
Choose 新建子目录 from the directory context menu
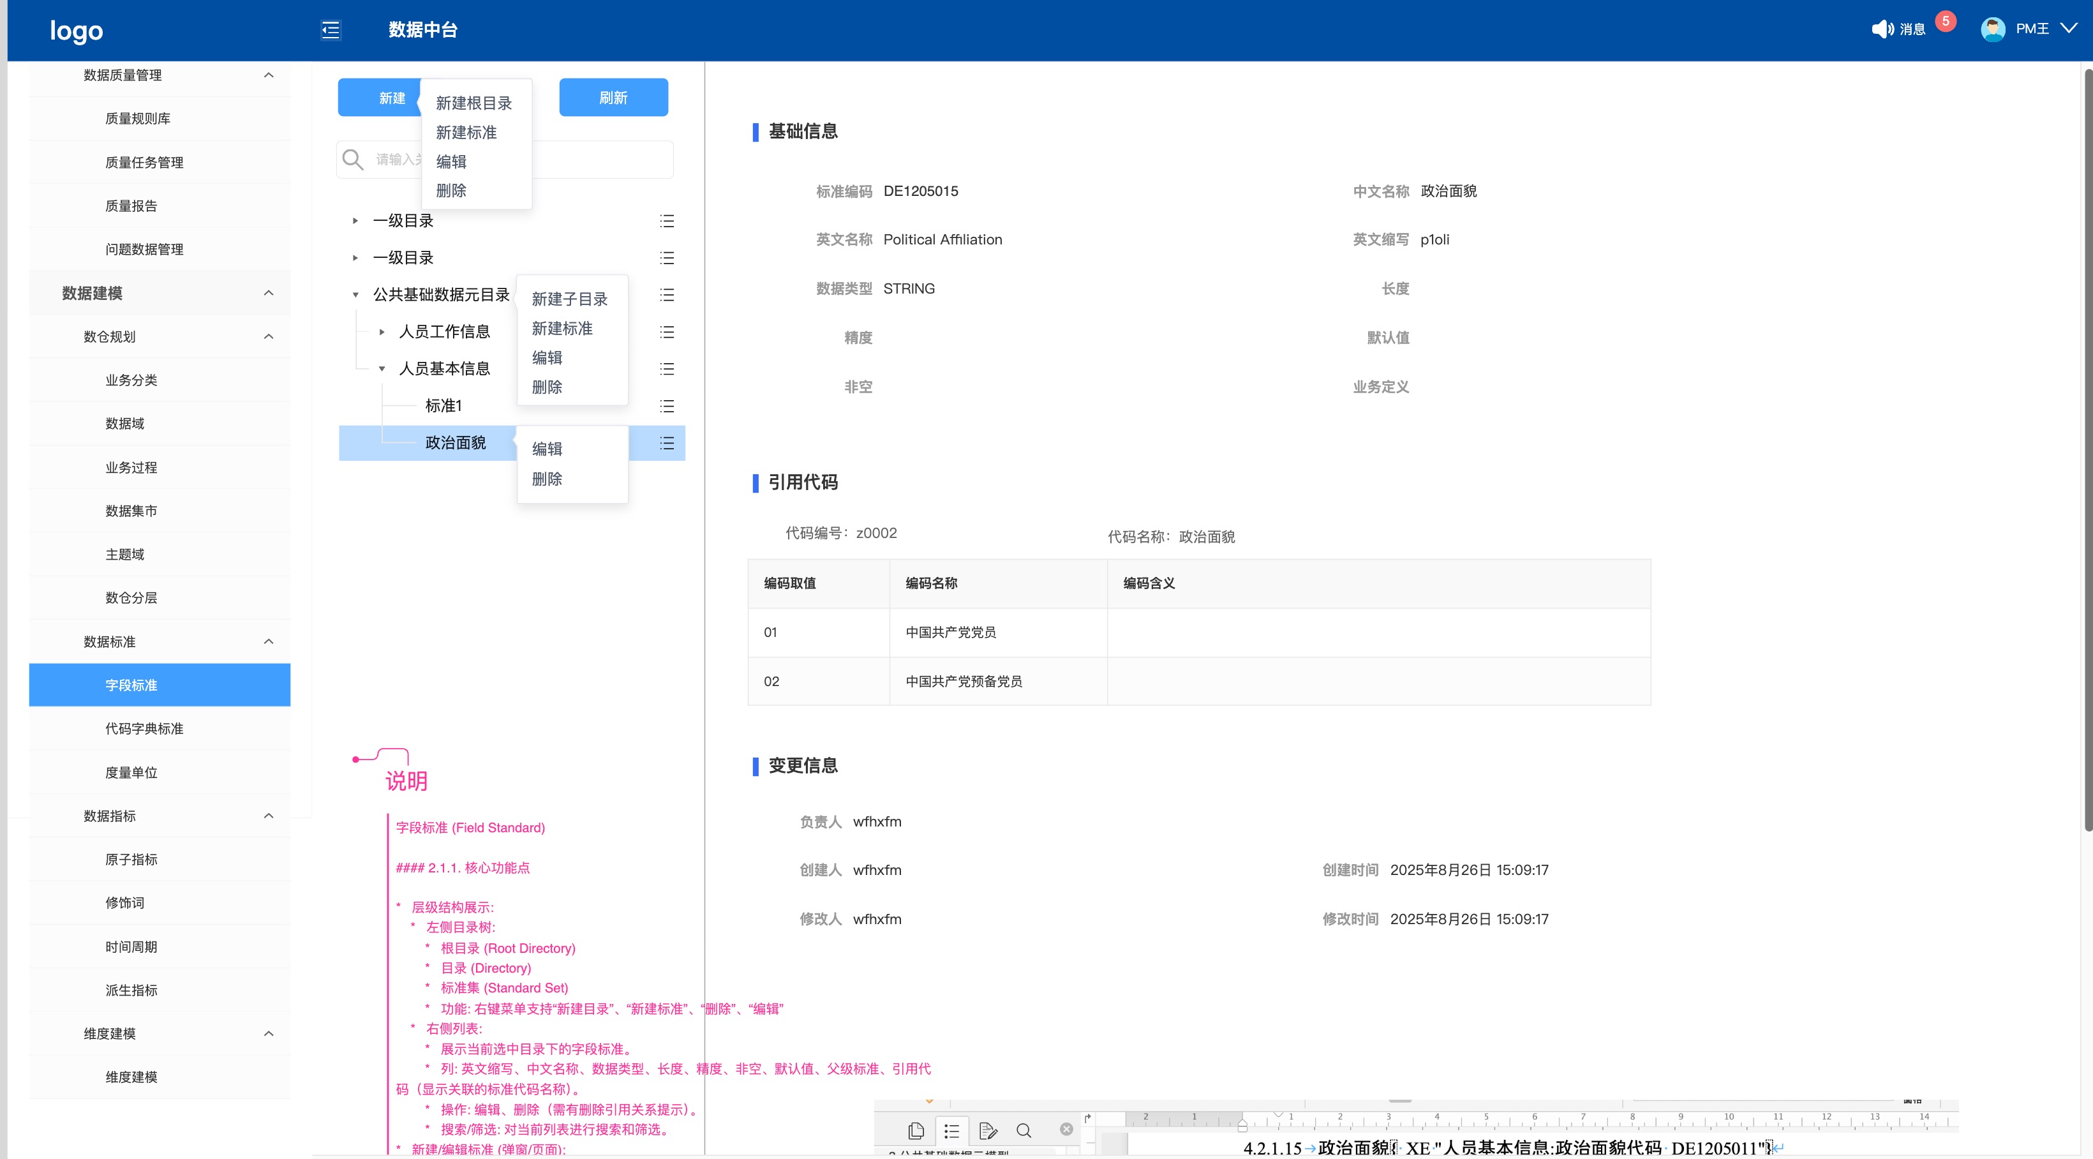[x=570, y=299]
